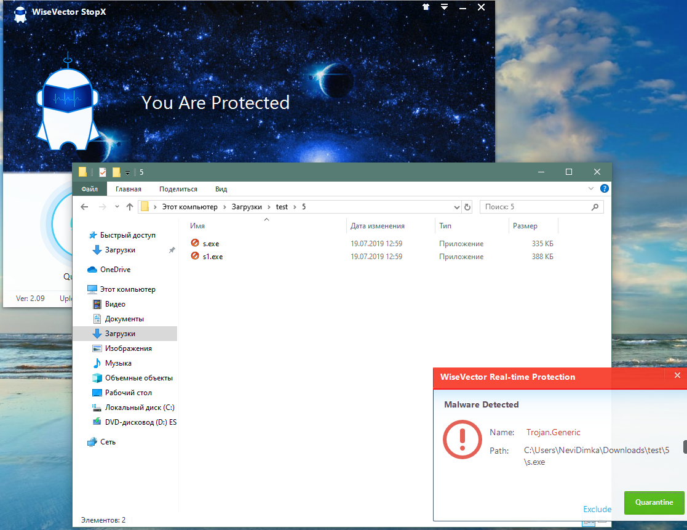
Task: Click the Элементов: 2 status bar text
Action: pos(103,520)
